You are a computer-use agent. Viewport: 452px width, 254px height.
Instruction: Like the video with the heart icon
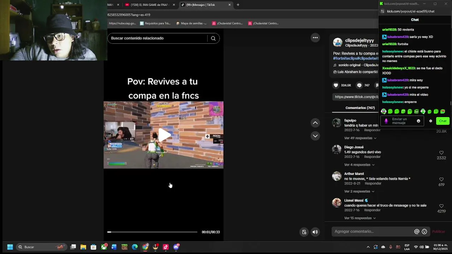pyautogui.click(x=336, y=85)
